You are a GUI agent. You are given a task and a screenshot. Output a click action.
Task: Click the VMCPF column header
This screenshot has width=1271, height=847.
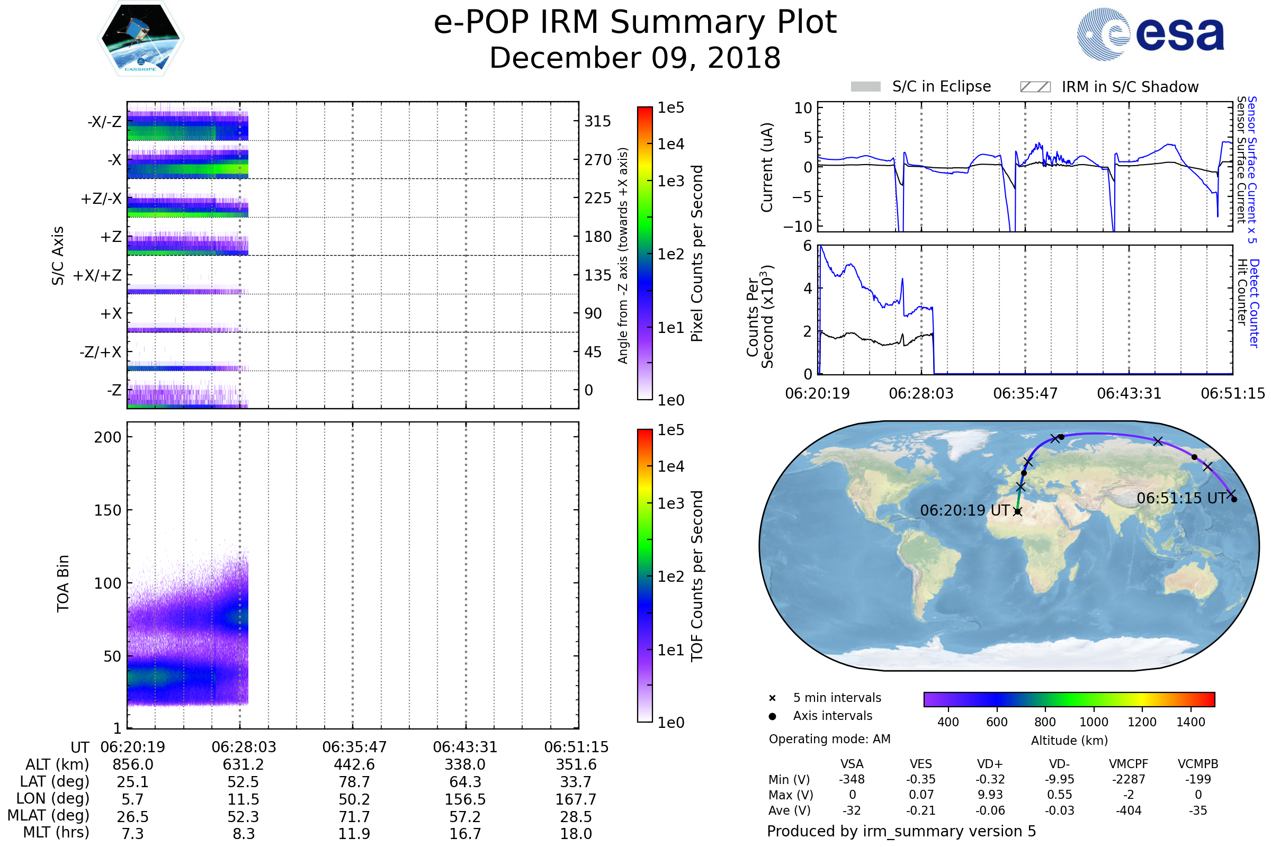click(x=1129, y=764)
